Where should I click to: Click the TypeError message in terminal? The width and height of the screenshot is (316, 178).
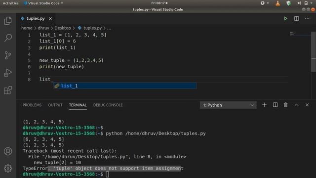pyautogui.click(x=103, y=168)
